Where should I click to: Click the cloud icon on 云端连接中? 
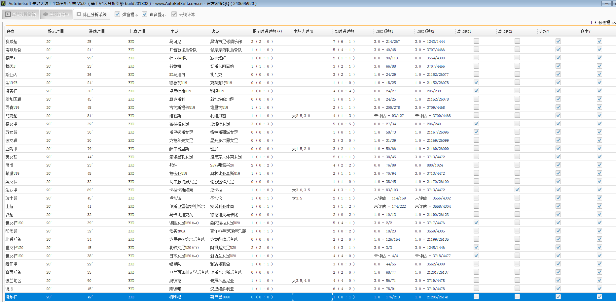click(46, 15)
